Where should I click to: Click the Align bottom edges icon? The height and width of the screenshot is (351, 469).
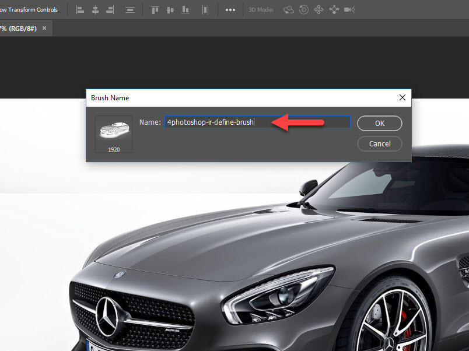(x=185, y=10)
